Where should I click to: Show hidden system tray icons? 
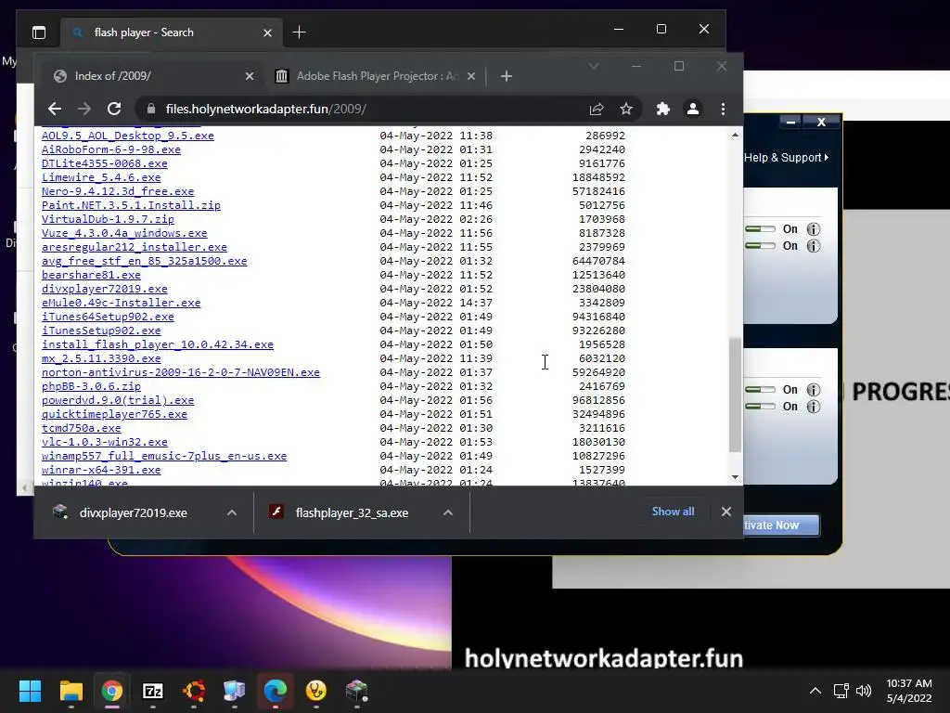(815, 691)
